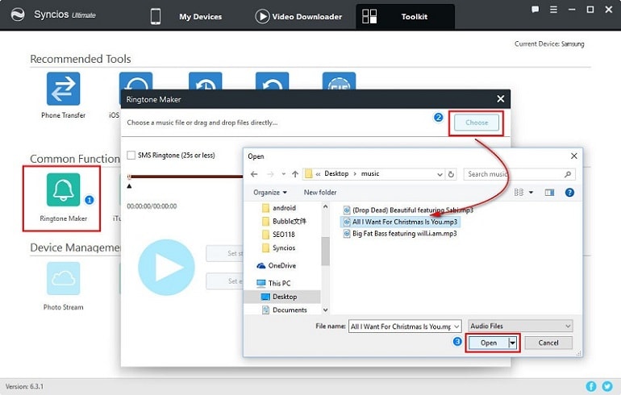Expand the File name dropdown arrow

456,326
